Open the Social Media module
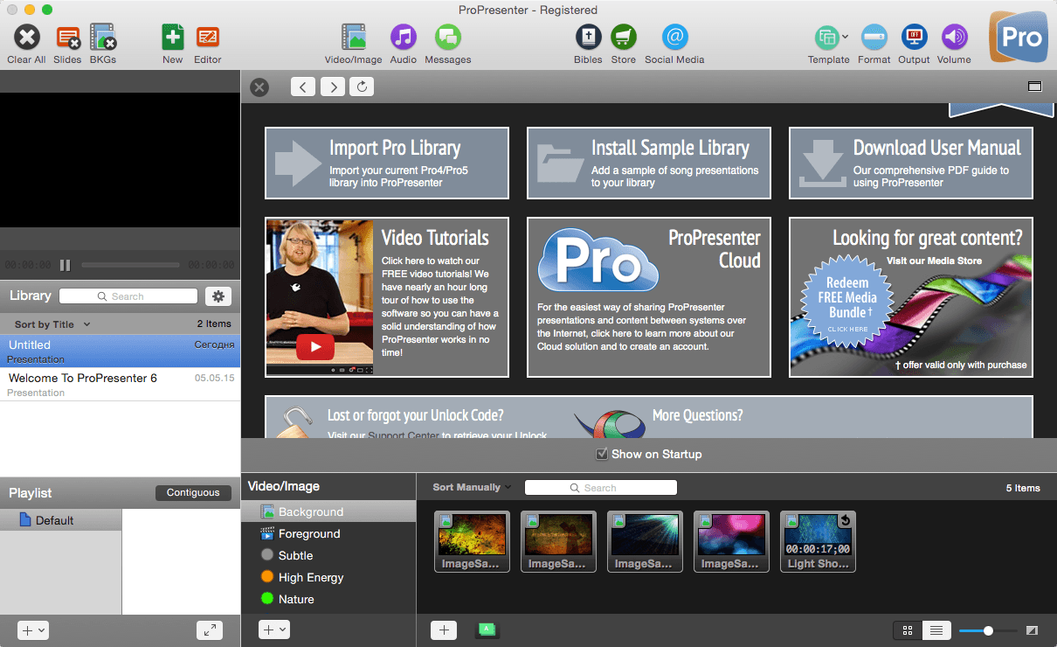Image resolution: width=1057 pixels, height=647 pixels. coord(674,38)
